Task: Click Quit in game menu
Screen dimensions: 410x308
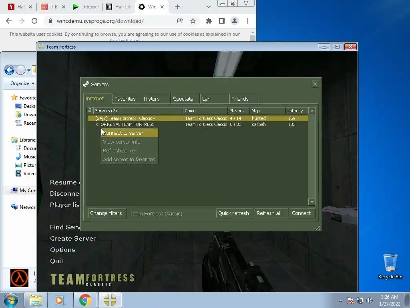Action: click(57, 261)
